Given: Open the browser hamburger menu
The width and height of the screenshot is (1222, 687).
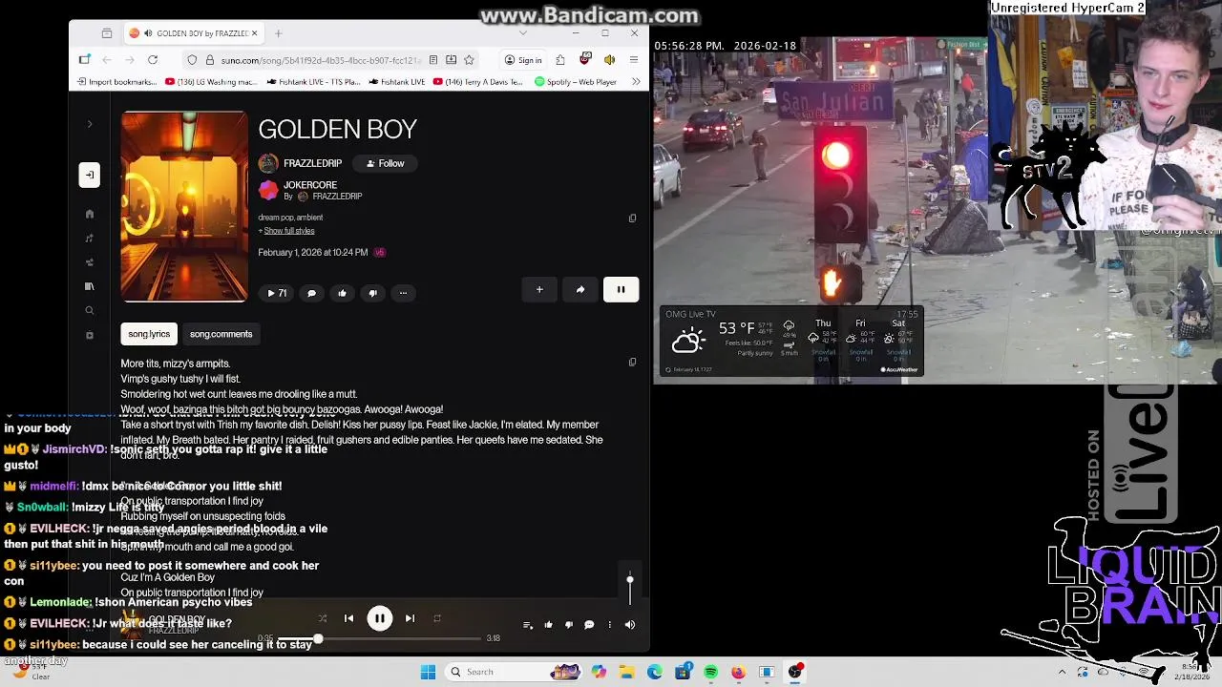Looking at the screenshot, I should pyautogui.click(x=634, y=60).
